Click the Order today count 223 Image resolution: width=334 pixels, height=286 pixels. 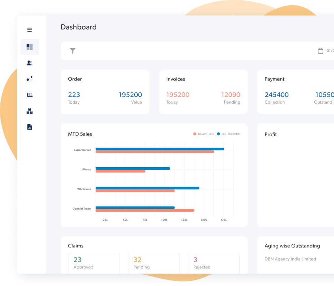[74, 95]
